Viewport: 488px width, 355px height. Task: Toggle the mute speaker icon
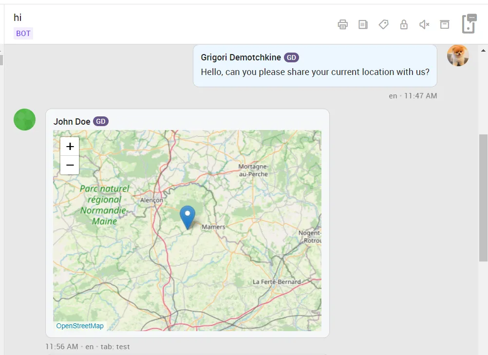click(x=424, y=24)
